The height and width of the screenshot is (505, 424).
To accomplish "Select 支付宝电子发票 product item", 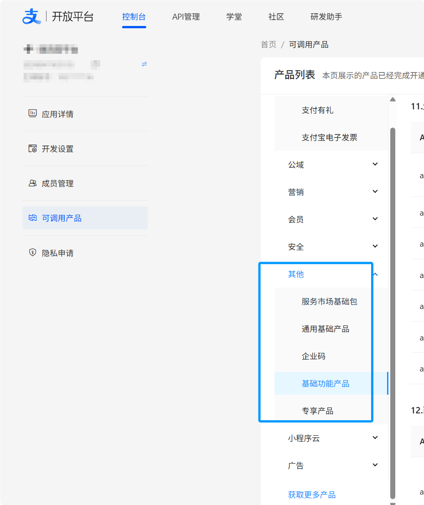I will (331, 138).
